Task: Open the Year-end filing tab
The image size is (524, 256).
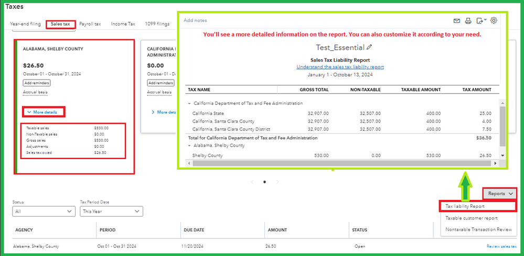Action: point(25,24)
